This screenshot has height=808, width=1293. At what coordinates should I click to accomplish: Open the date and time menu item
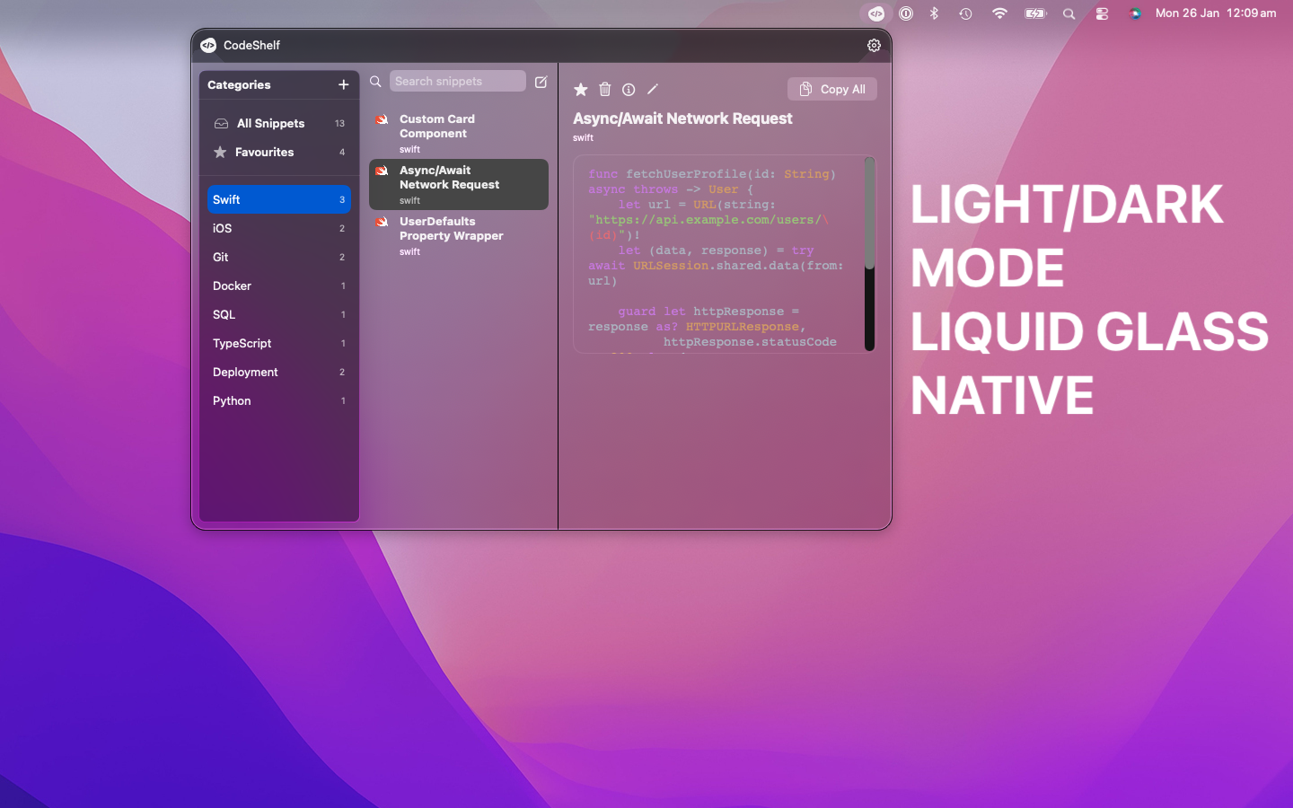[1216, 13]
